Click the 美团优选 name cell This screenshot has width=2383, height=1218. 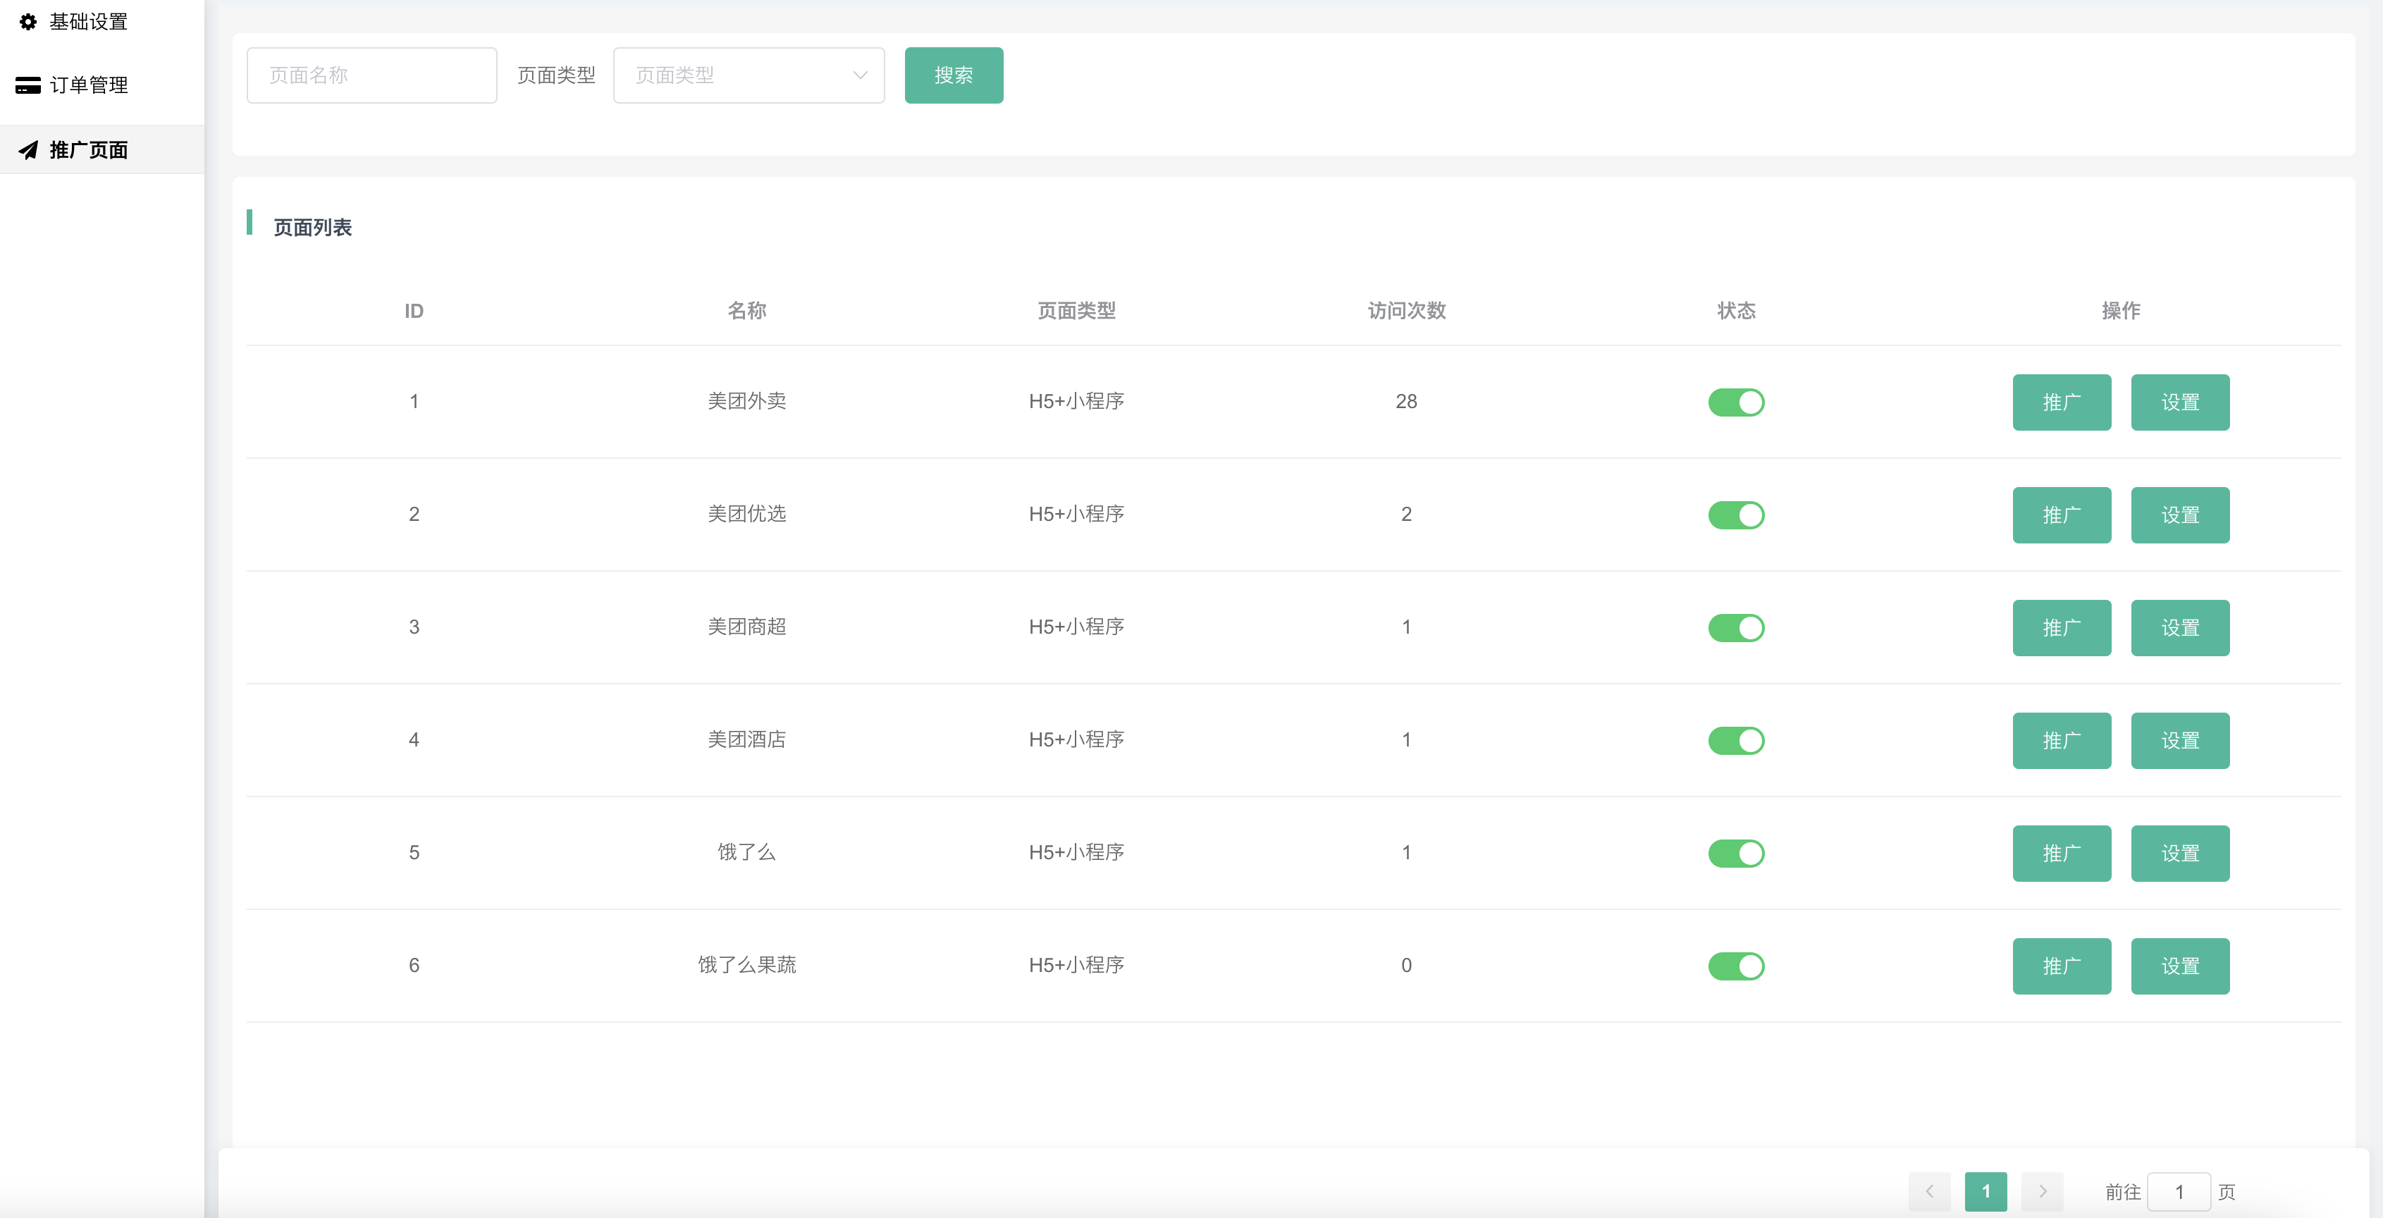coord(746,515)
